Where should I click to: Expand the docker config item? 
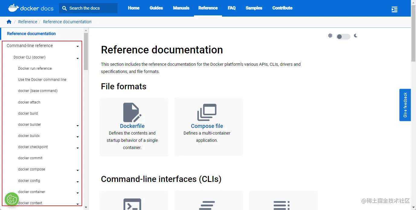tap(78, 181)
